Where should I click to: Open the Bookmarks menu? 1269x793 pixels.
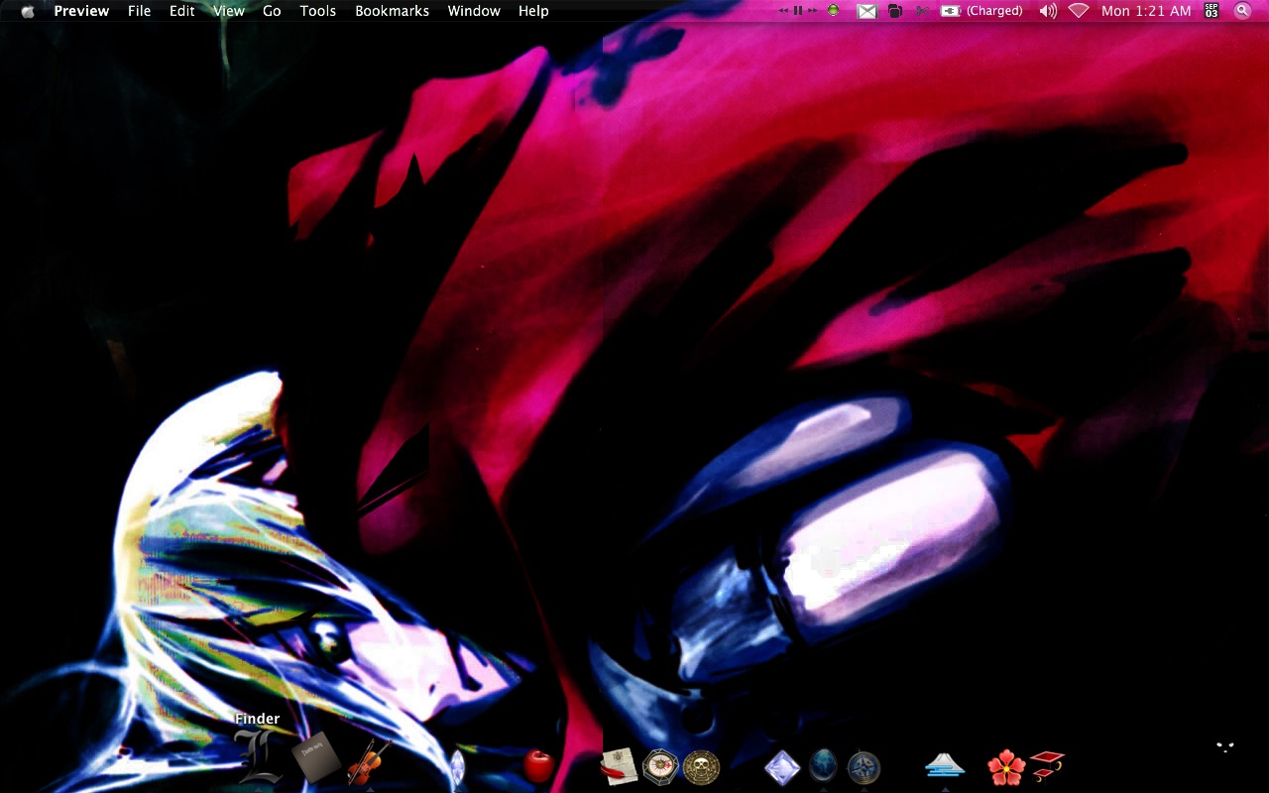click(393, 11)
